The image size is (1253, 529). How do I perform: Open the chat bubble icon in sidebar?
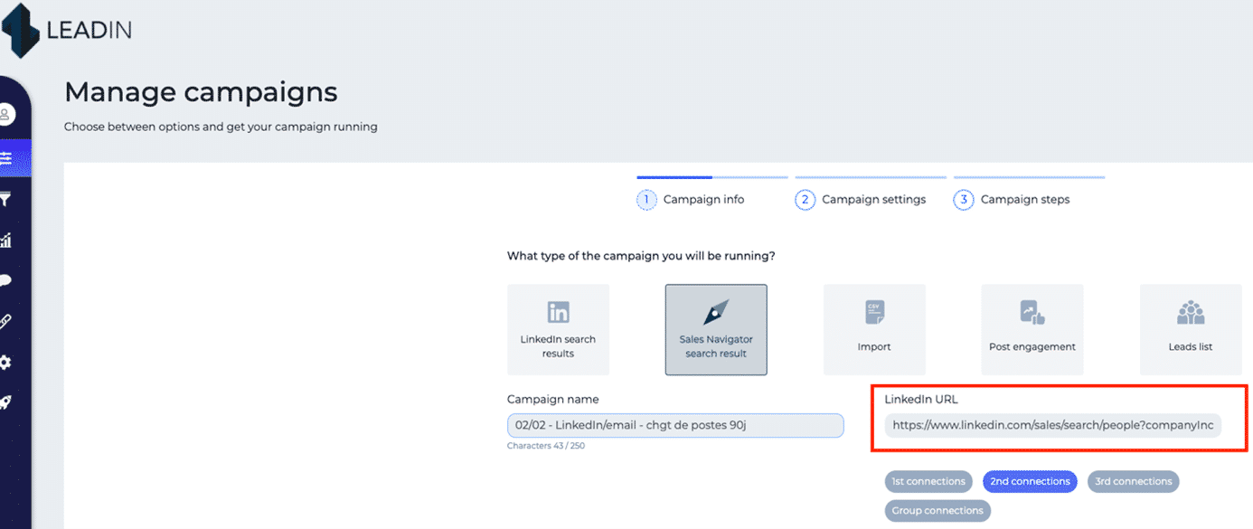pyautogui.click(x=5, y=280)
